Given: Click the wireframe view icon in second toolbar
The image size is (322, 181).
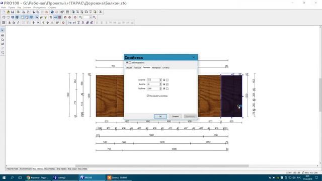Looking at the screenshot, I should coord(4,18).
